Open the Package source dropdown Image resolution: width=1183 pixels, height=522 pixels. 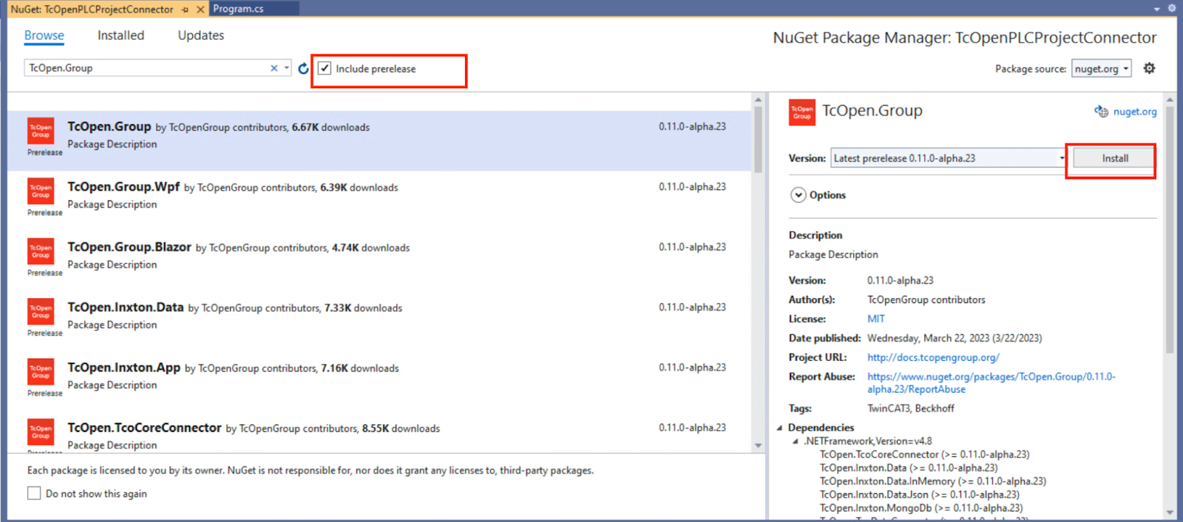(x=1102, y=69)
